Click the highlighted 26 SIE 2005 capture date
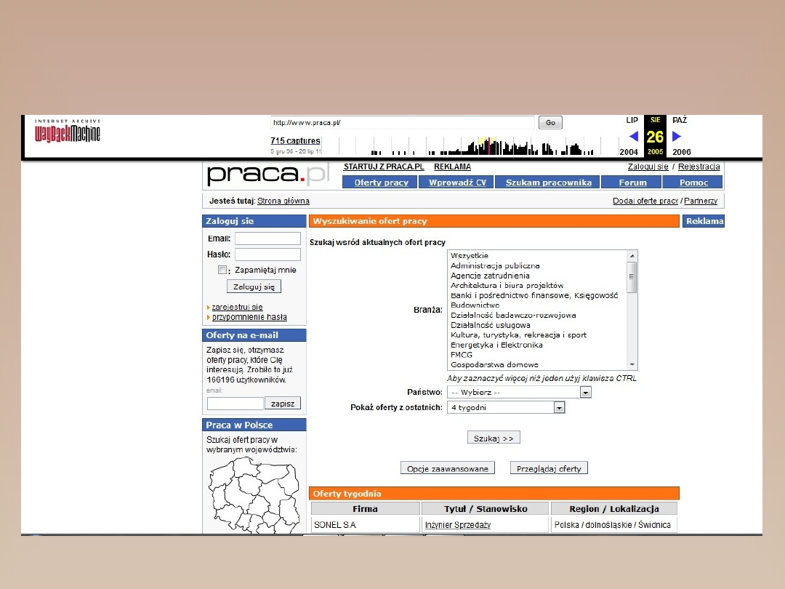This screenshot has height=589, width=785. click(655, 136)
